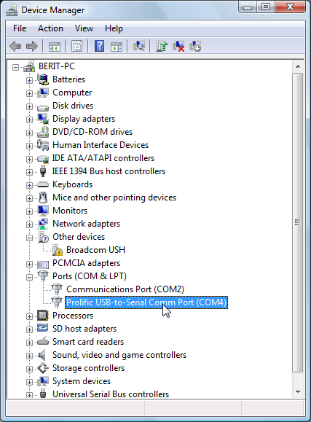
Task: Click Scan for hardware changes icon
Action: 139,46
